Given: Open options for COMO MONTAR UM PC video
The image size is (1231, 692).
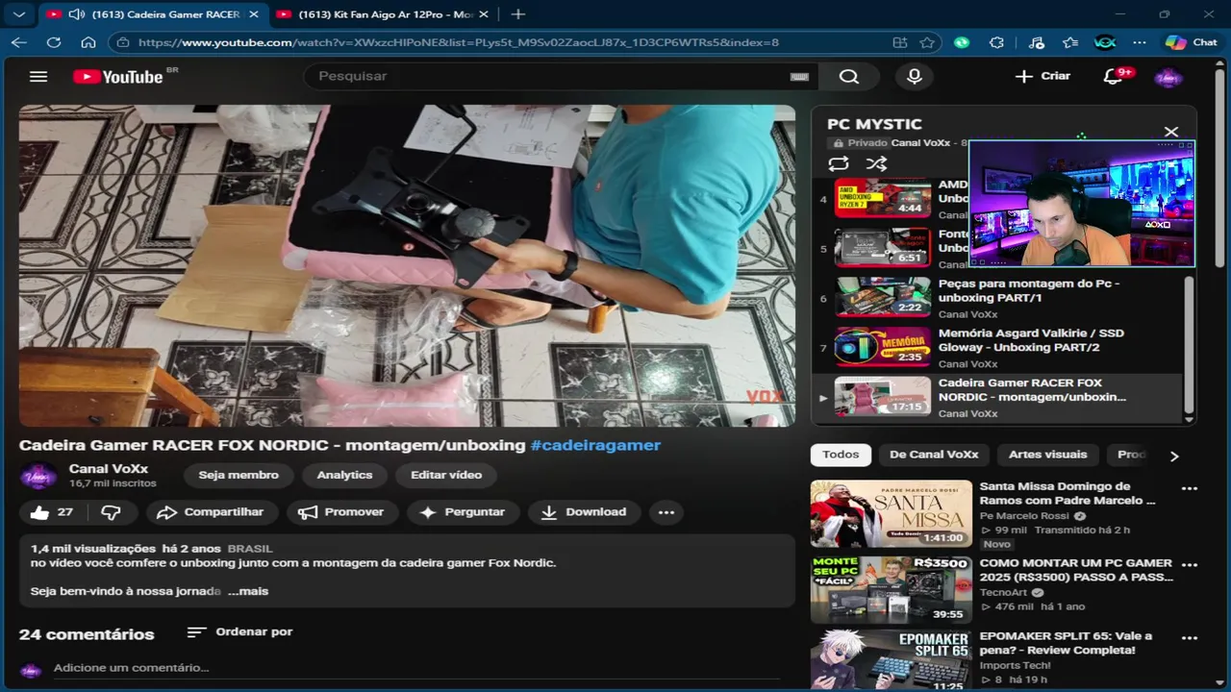Looking at the screenshot, I should (1190, 565).
